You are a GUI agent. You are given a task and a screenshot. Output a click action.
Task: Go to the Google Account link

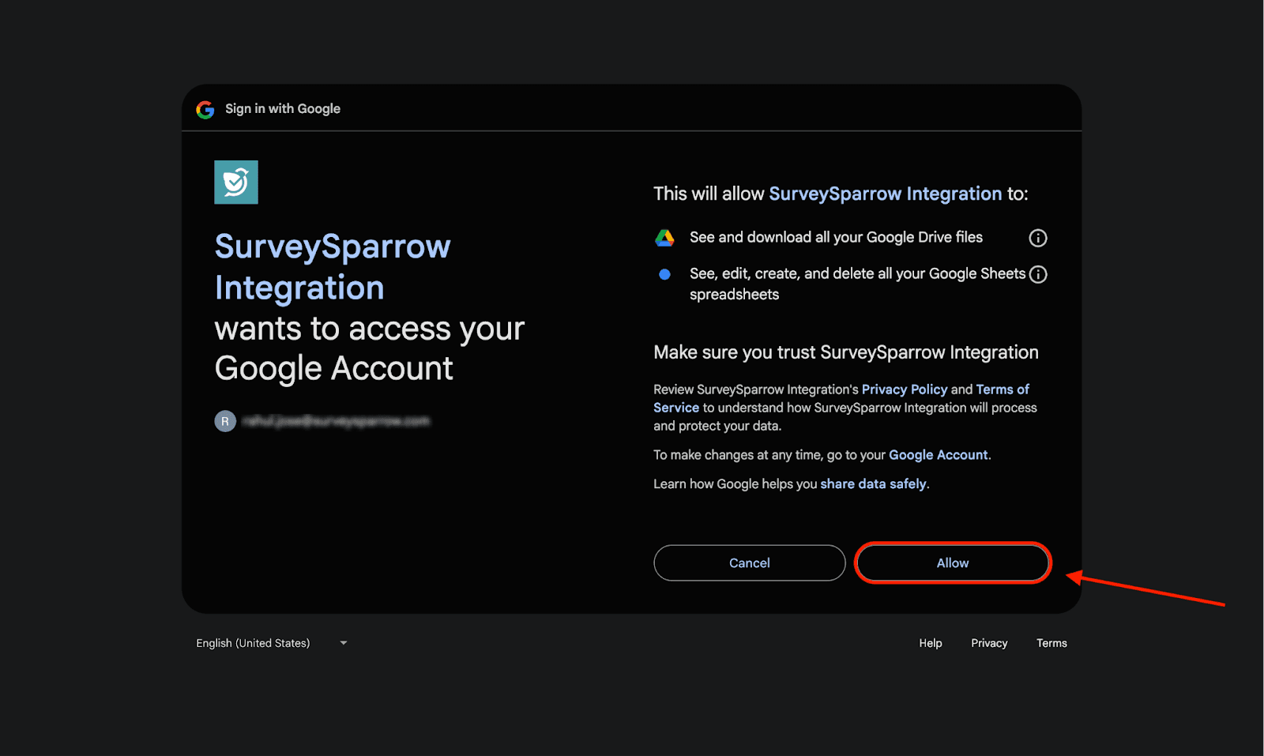(x=938, y=455)
